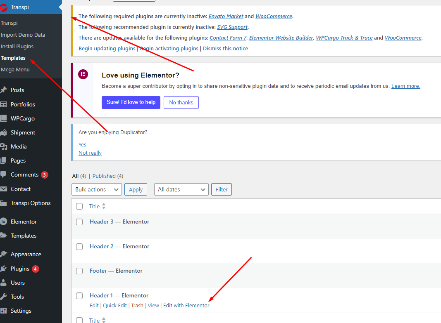
Task: Click the Tools wrench icon
Action: [3, 297]
